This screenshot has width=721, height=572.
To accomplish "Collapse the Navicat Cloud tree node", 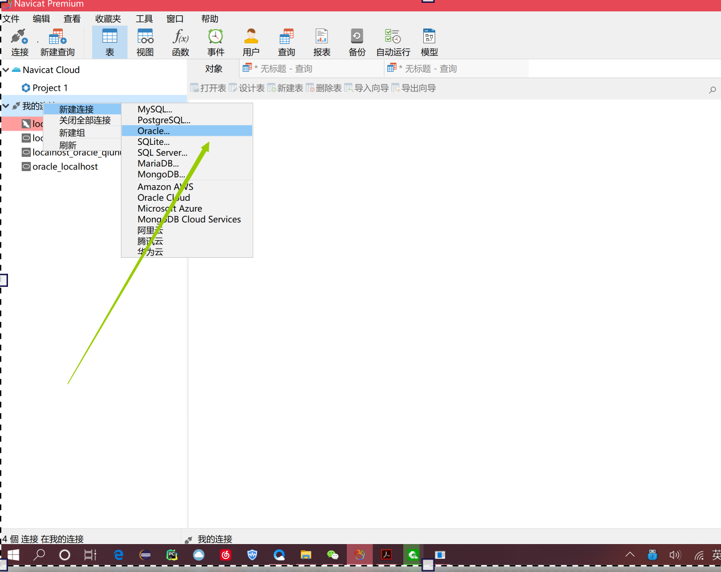I will (6, 70).
